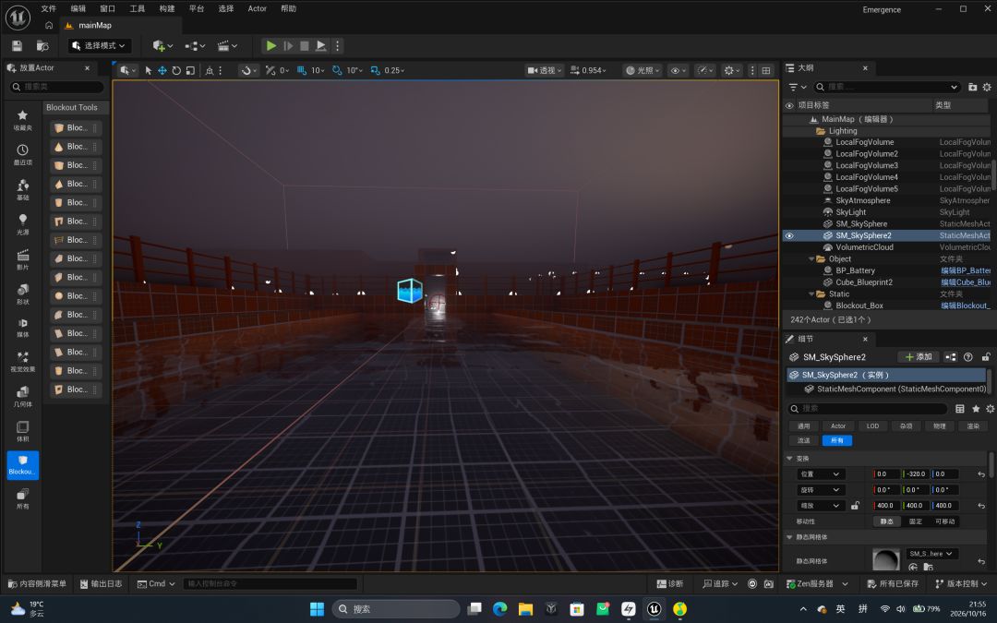The height and width of the screenshot is (623, 997).
Task: Open the Recently Placed clock category
Action: tap(22, 154)
